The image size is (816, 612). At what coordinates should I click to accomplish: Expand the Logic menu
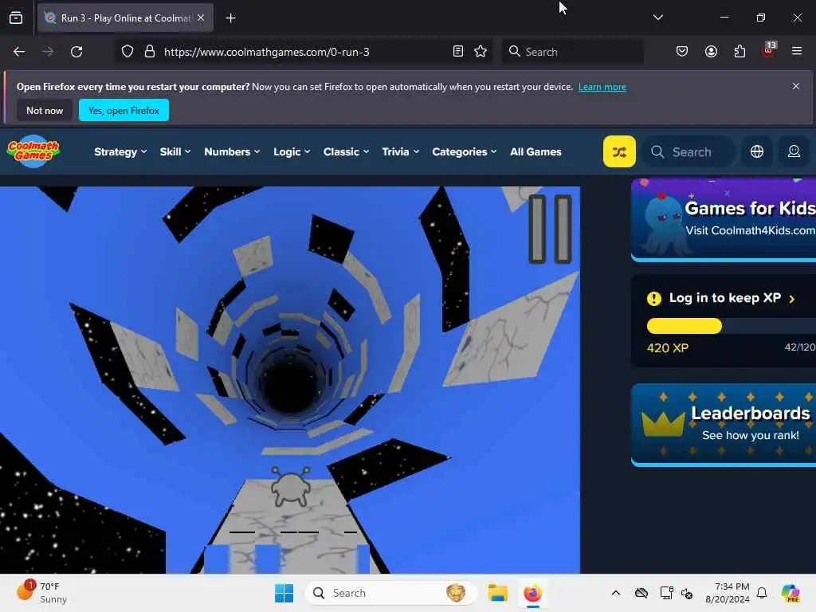point(292,152)
